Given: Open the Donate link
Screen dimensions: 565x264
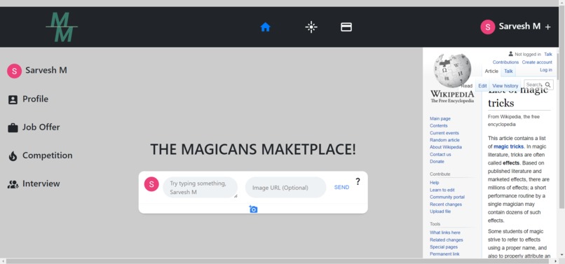Looking at the screenshot, I should tap(437, 161).
